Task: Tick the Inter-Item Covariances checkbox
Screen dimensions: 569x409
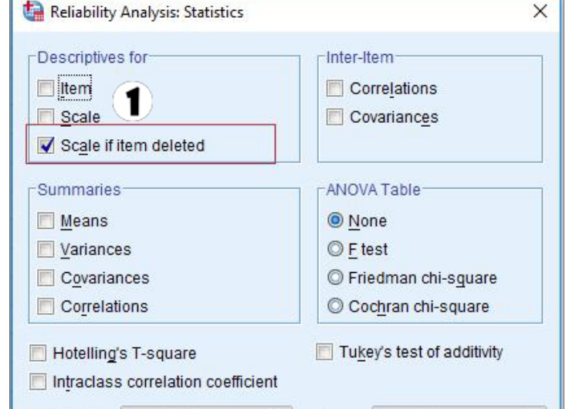Action: pyautogui.click(x=334, y=117)
